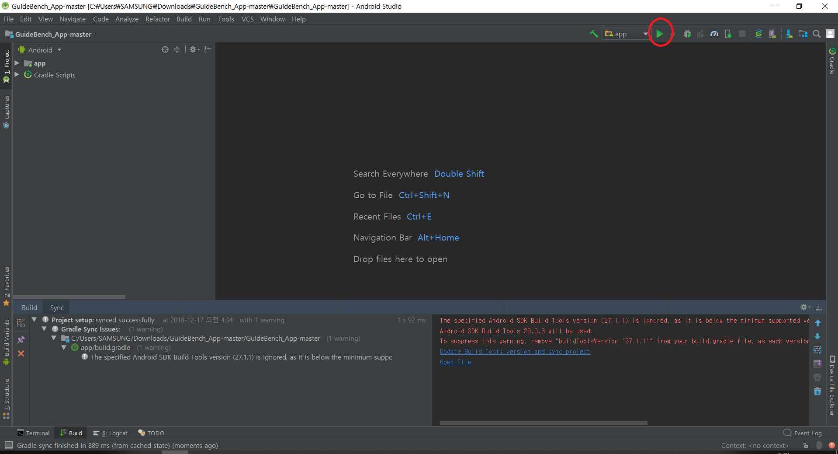This screenshot has height=454, width=838.
Task: Open the Gradle panel on the right
Action: click(x=831, y=61)
